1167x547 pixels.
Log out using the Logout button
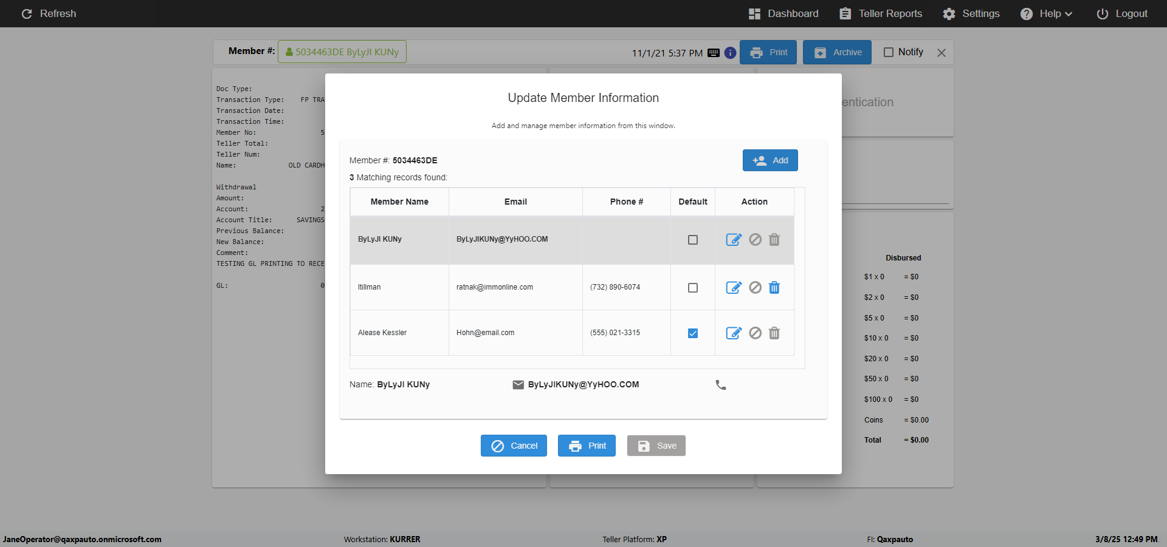click(x=1122, y=13)
